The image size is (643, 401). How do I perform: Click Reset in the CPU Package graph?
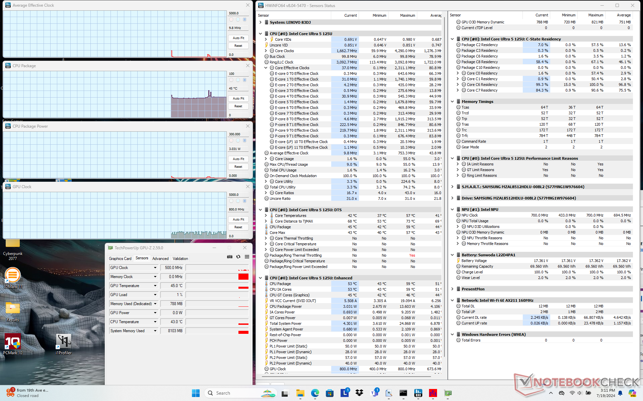tap(238, 106)
